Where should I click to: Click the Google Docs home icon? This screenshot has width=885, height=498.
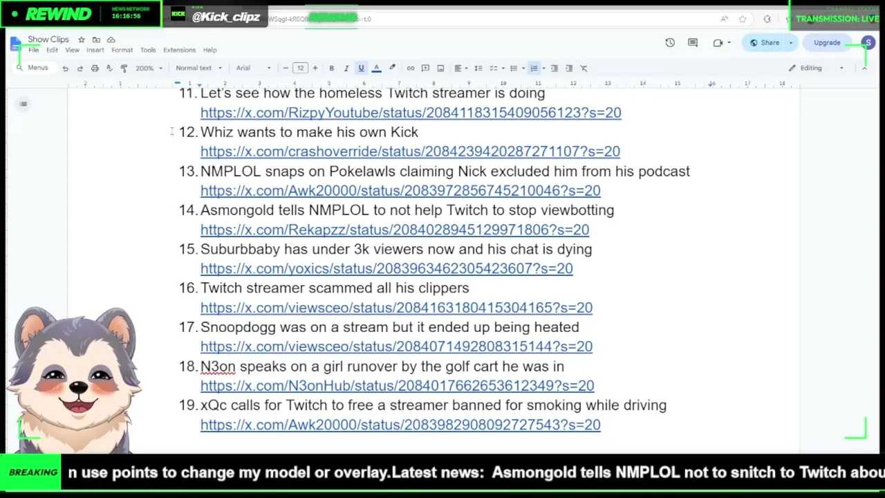click(16, 44)
